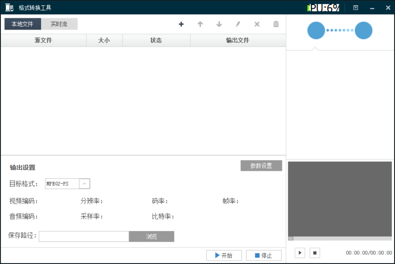Image resolution: width=395 pixels, height=264 pixels.
Task: Click the X remove file icon
Action: click(x=257, y=24)
